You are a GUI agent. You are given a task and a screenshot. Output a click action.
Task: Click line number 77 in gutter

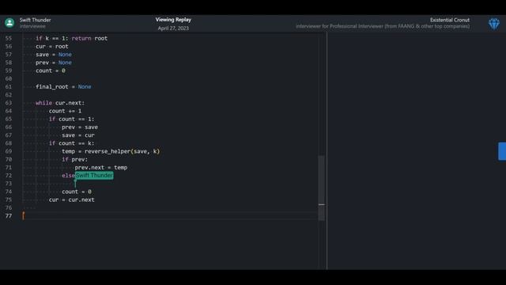coord(9,216)
